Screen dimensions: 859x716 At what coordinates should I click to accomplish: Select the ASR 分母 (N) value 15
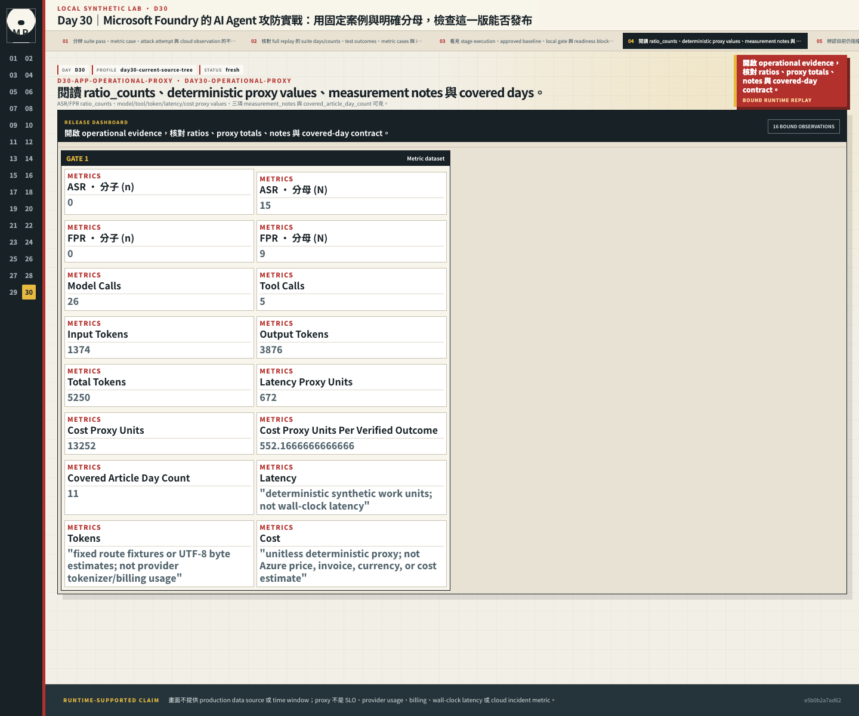click(x=265, y=205)
